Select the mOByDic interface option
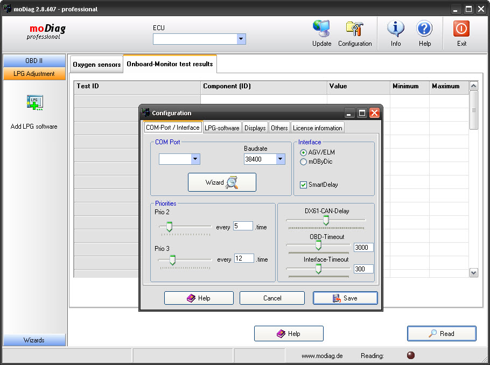 pos(304,162)
